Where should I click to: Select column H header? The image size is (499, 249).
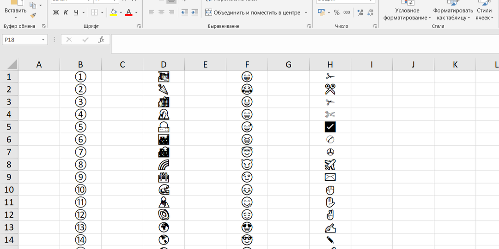click(330, 65)
